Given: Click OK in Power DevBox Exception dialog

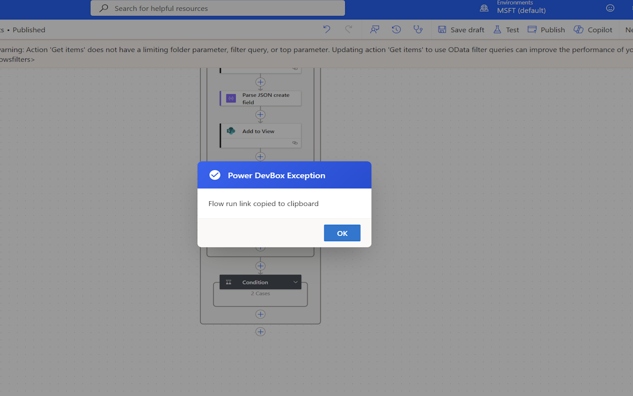Looking at the screenshot, I should 342,233.
